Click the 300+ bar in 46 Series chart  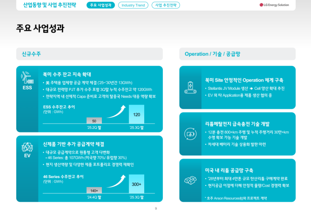(136, 184)
